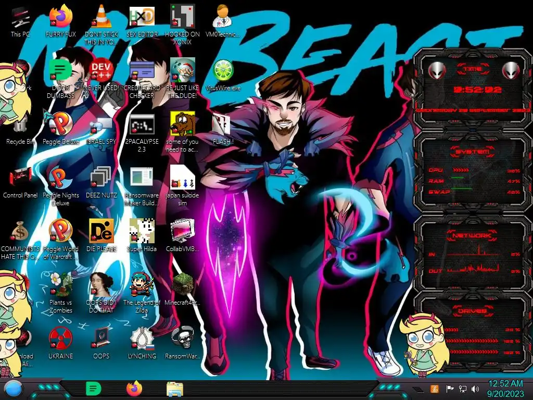The image size is (533, 400).
Task: Click the left alien head logo
Action: click(x=437, y=70)
